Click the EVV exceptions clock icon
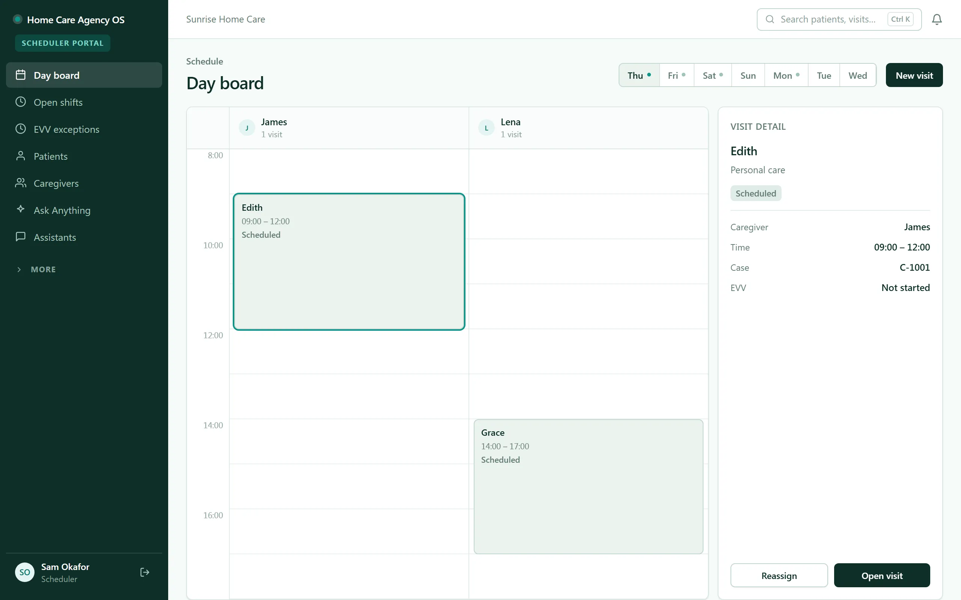This screenshot has height=600, width=961. pyautogui.click(x=21, y=129)
